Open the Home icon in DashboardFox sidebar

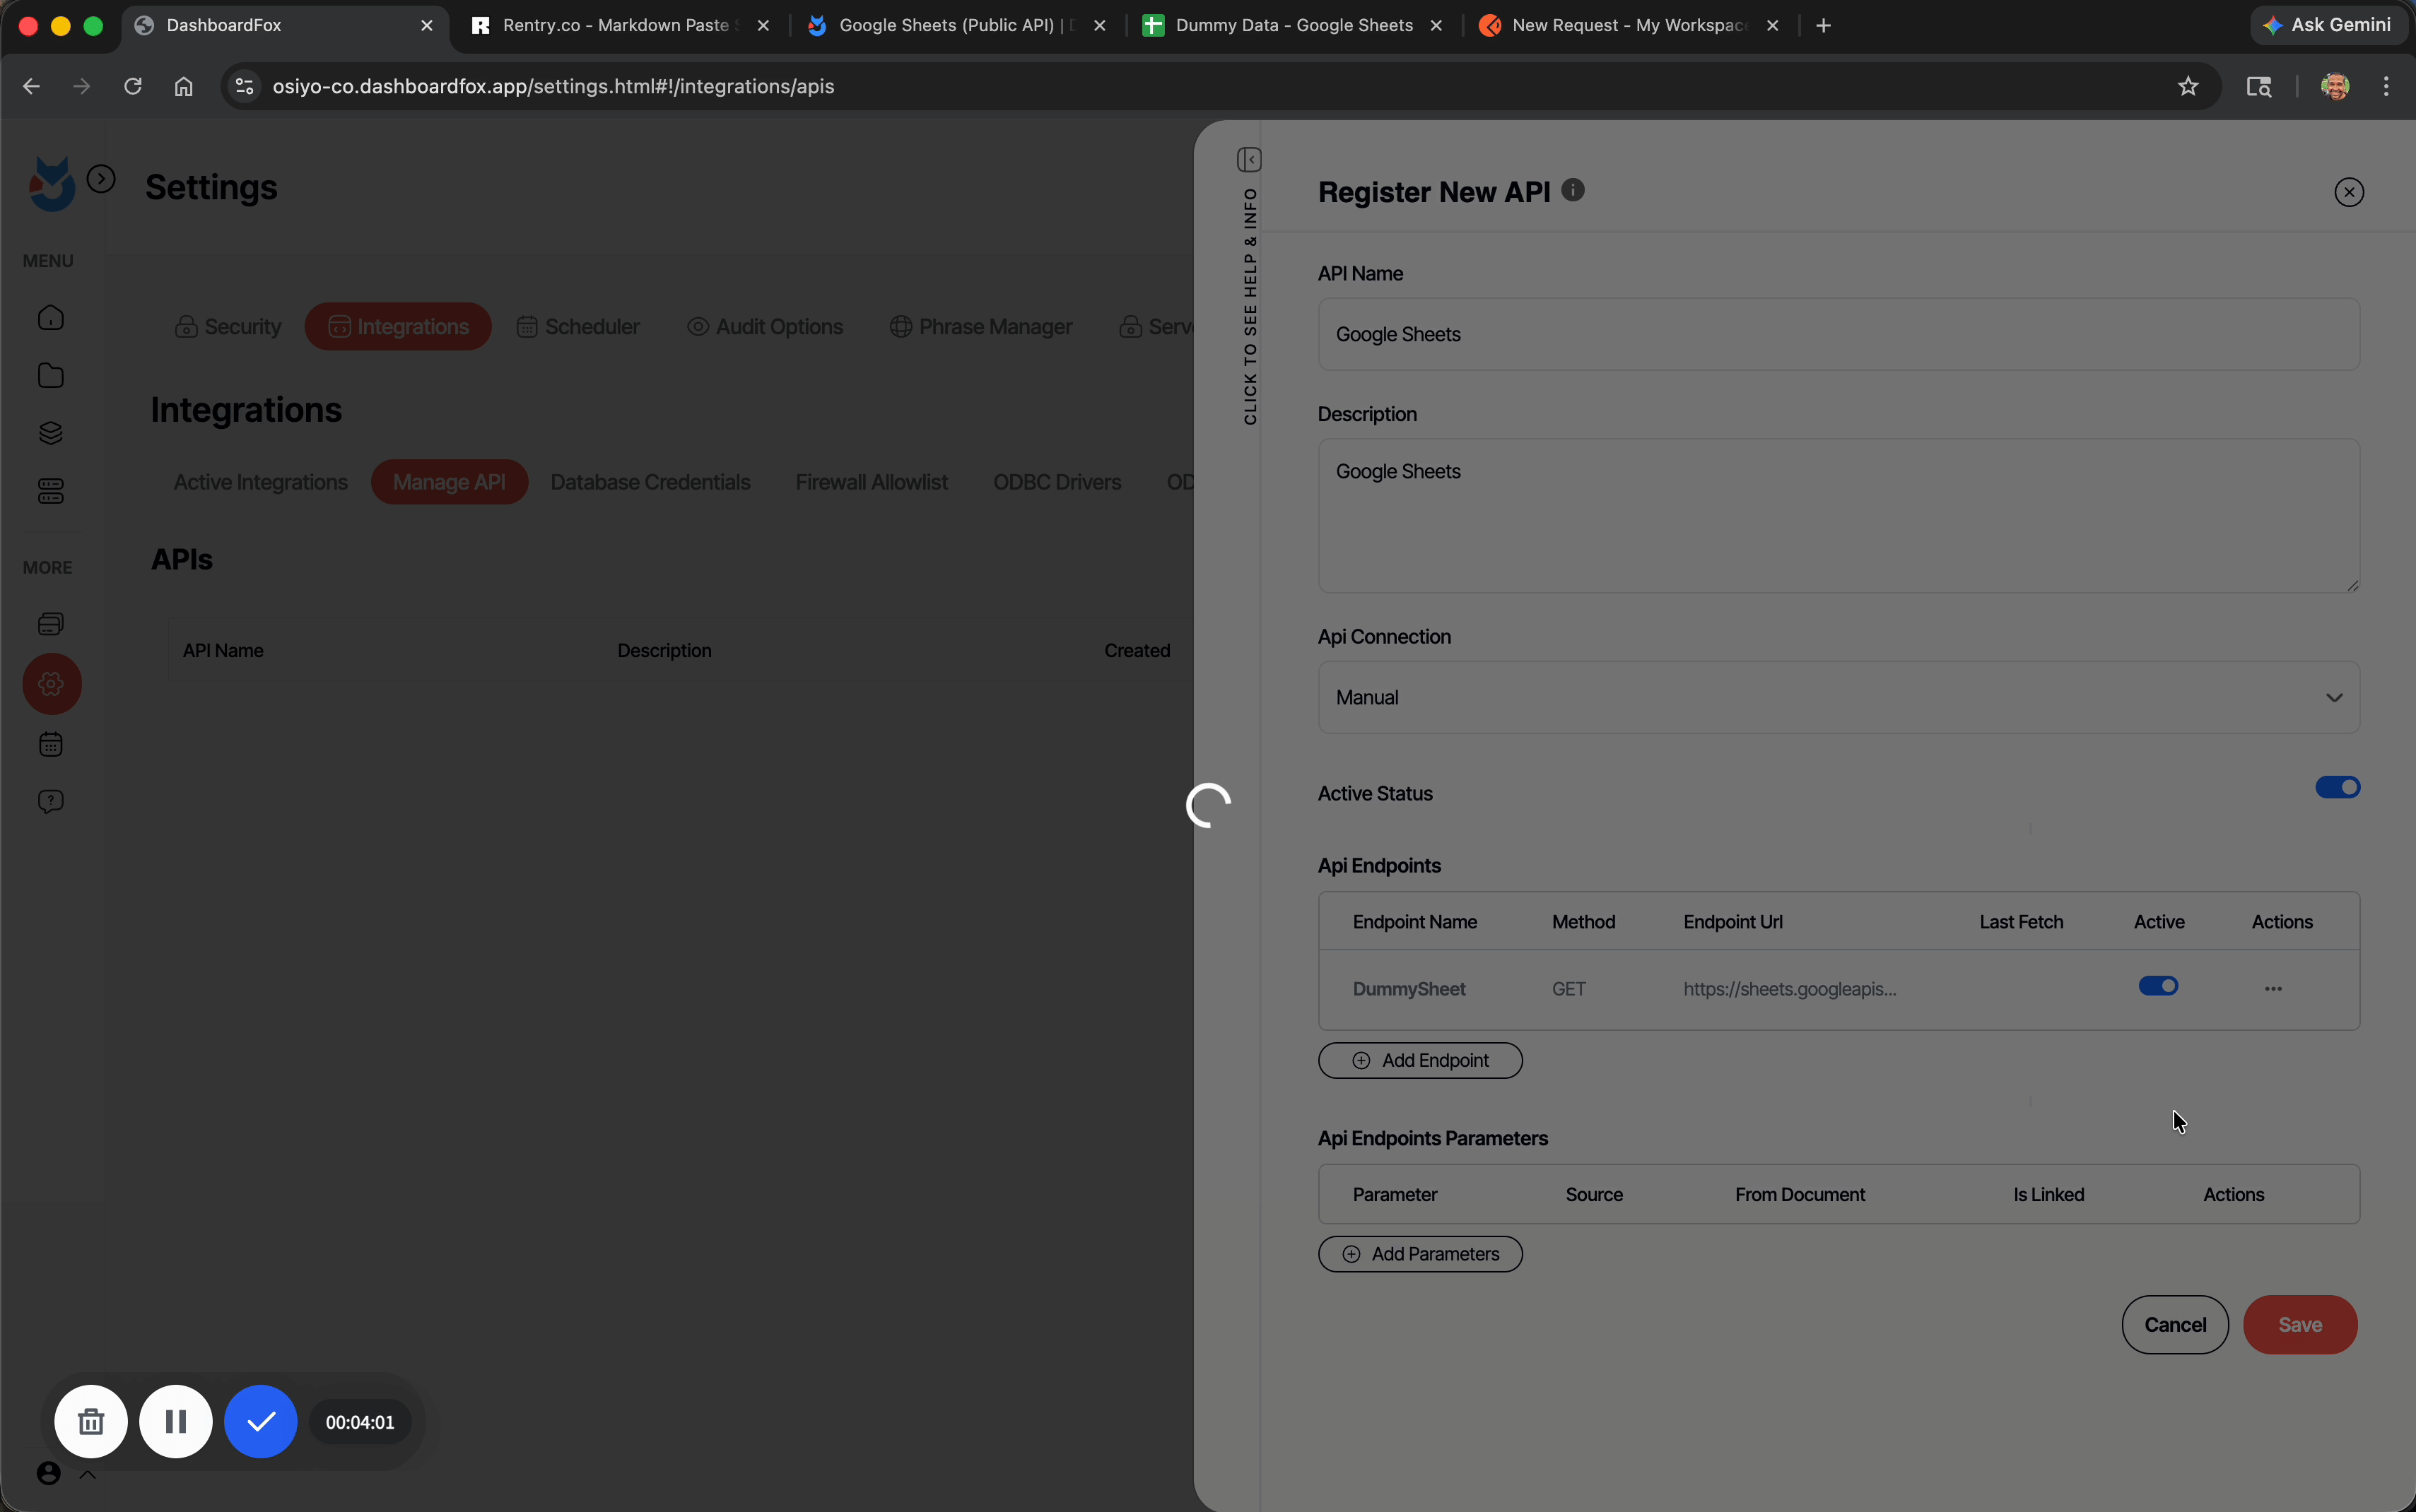point(51,318)
